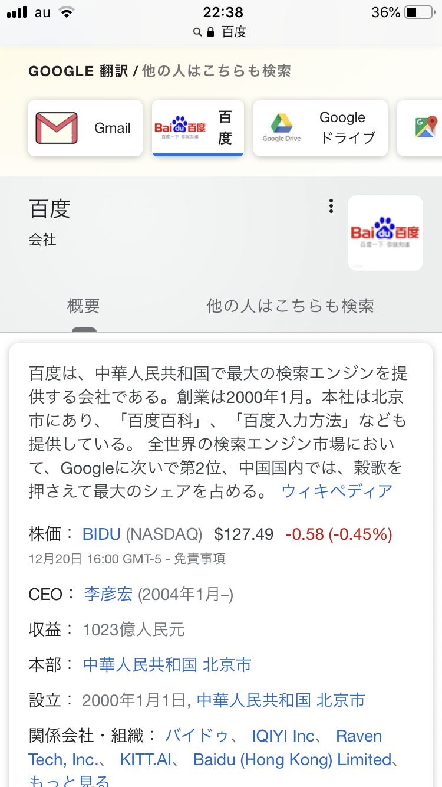The image size is (442, 787).
Task: Open the BIDU stock ticker link
Action: tap(101, 534)
